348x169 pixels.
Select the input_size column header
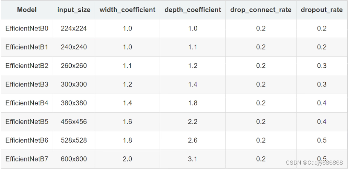74,10
